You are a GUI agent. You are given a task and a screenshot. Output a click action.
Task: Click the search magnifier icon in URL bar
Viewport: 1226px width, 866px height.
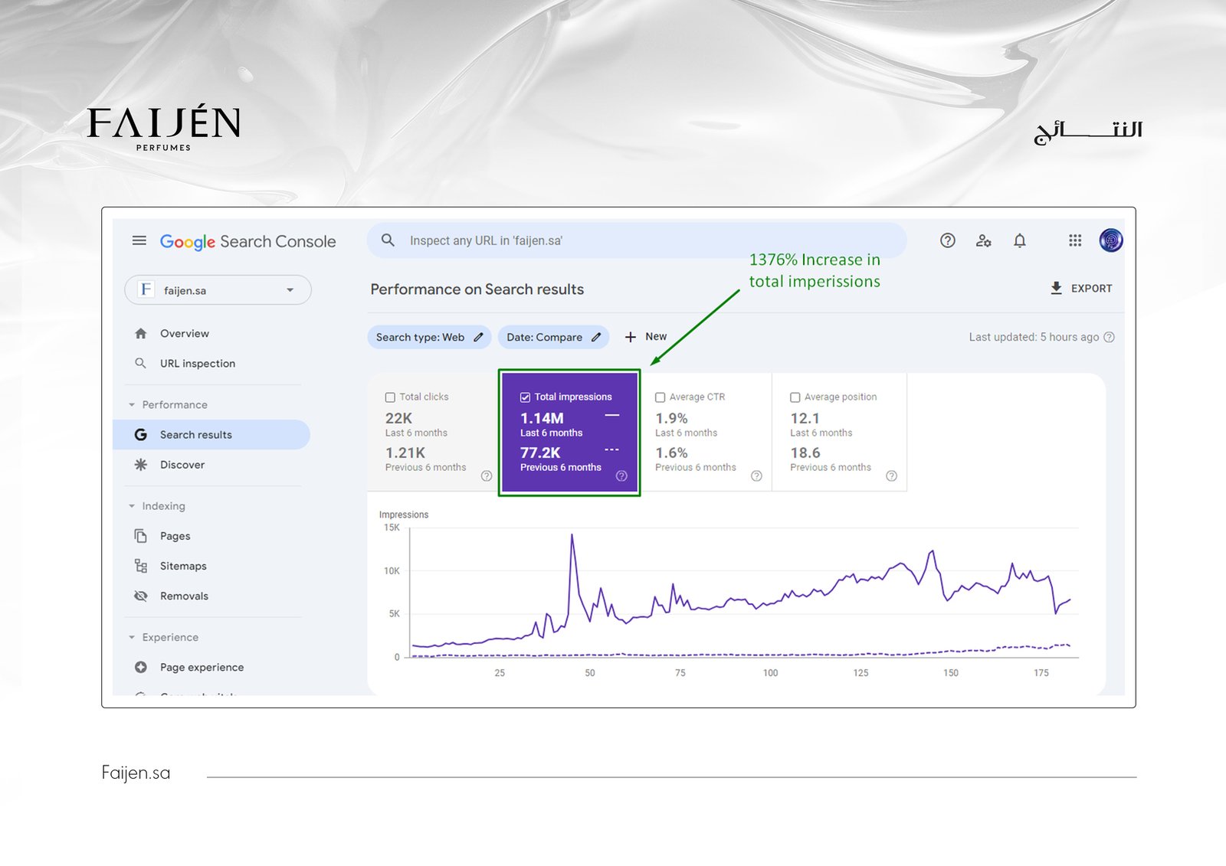coord(388,240)
